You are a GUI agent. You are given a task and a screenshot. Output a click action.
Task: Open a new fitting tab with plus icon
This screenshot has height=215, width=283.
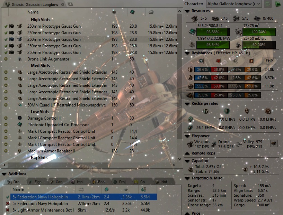(70, 4)
